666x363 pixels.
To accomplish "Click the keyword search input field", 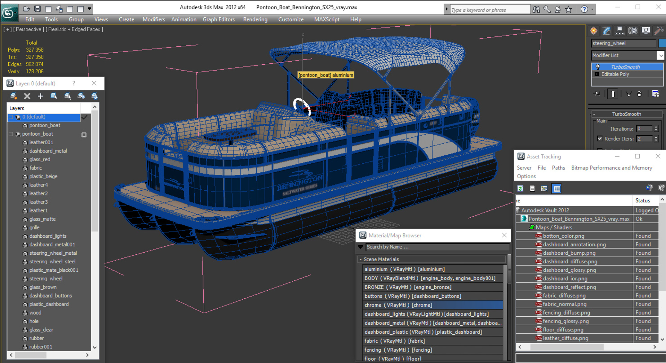I will 490,10.
